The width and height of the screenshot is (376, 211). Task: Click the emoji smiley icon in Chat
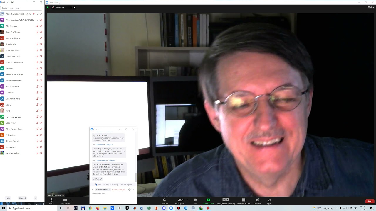tap(129, 190)
